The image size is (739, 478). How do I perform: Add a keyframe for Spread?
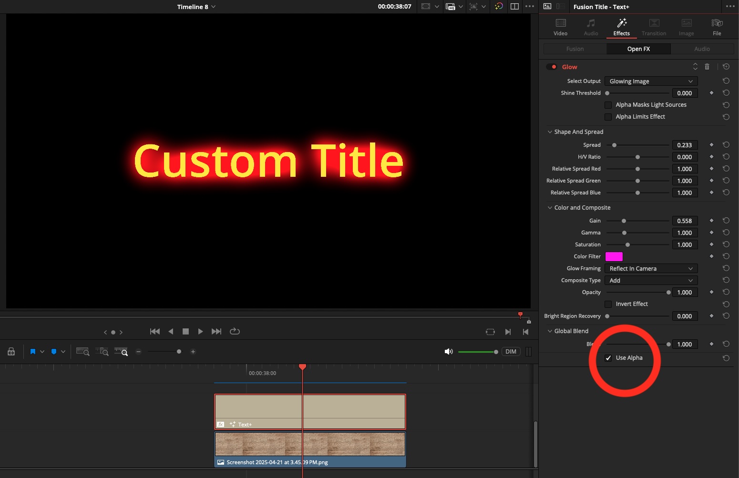(x=711, y=145)
